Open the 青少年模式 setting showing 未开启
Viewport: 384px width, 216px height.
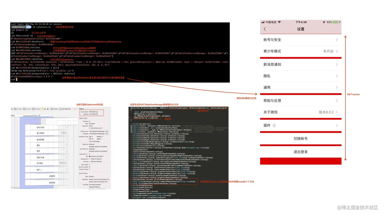(x=300, y=51)
